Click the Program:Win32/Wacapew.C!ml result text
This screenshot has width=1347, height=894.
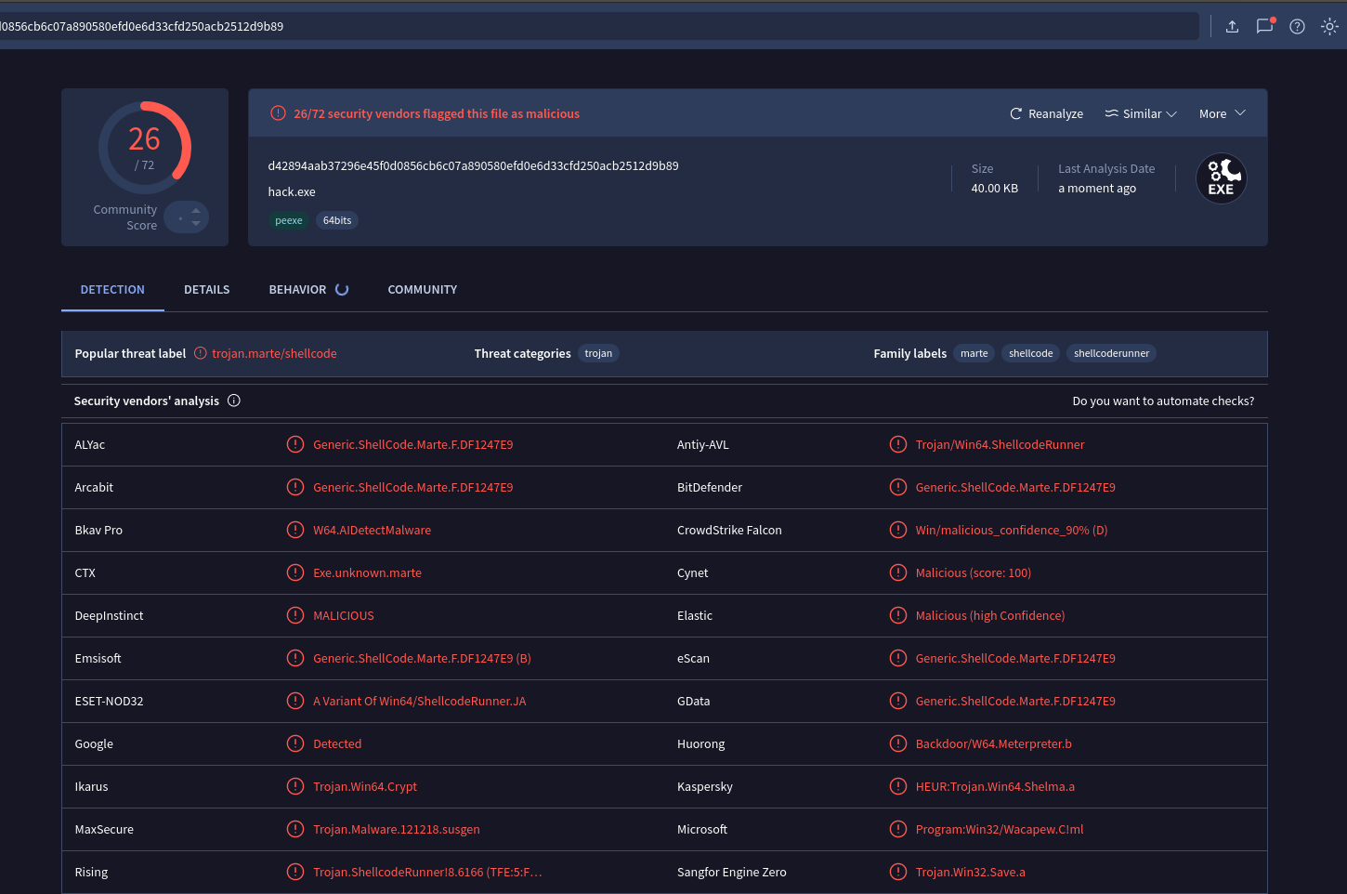tap(1000, 829)
